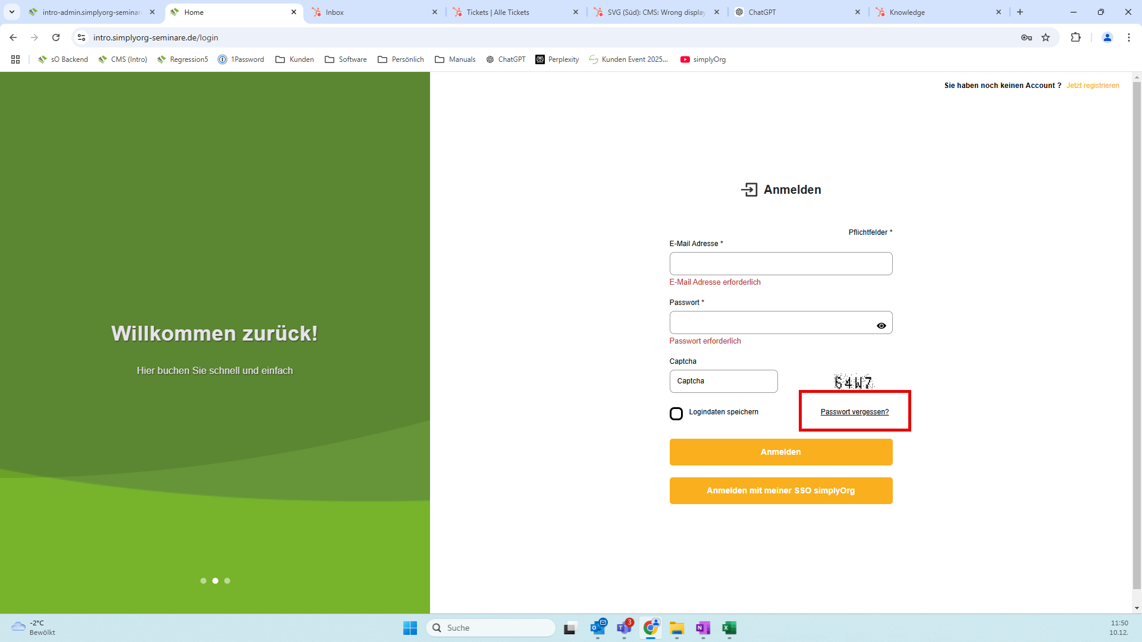Open the tab search dropdown arrow
This screenshot has width=1142, height=642.
point(12,12)
